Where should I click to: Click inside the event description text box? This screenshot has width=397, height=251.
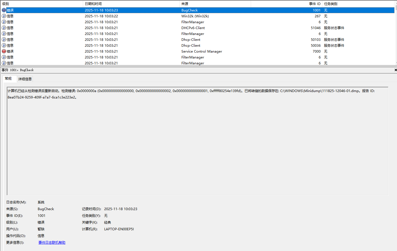tap(197, 141)
